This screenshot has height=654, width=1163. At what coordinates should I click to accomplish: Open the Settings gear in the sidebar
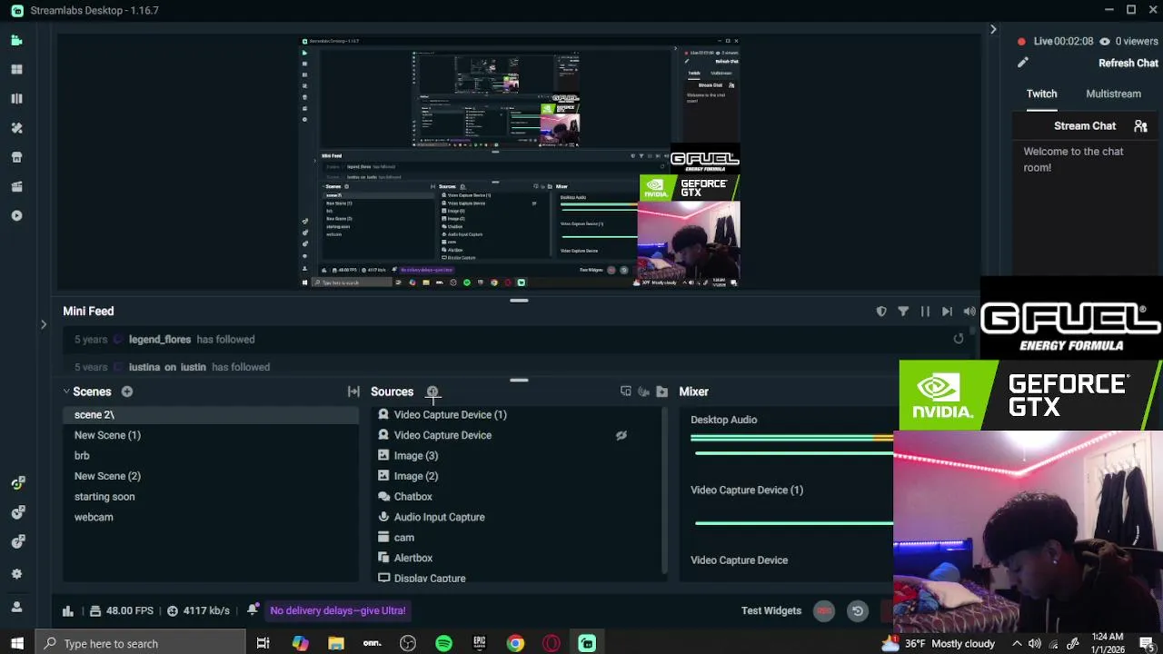16,574
